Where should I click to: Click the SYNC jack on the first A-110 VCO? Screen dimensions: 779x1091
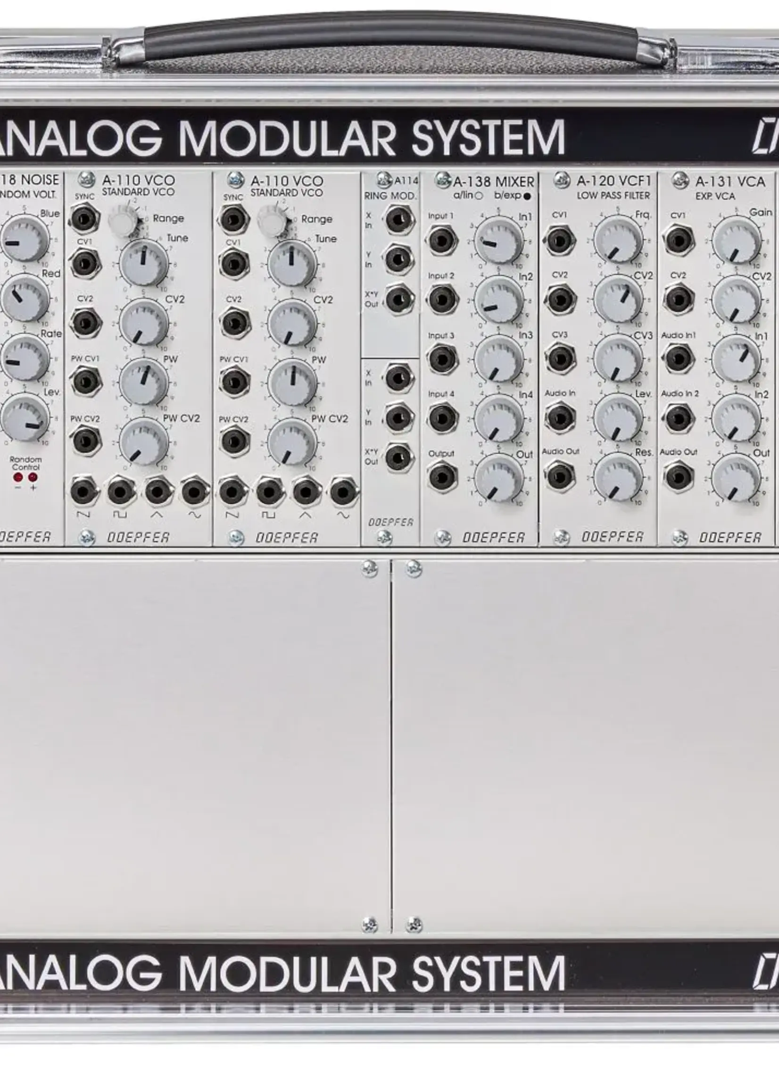(x=84, y=219)
